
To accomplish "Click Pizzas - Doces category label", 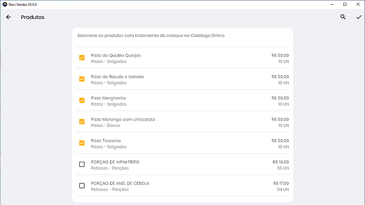I will click(105, 126).
